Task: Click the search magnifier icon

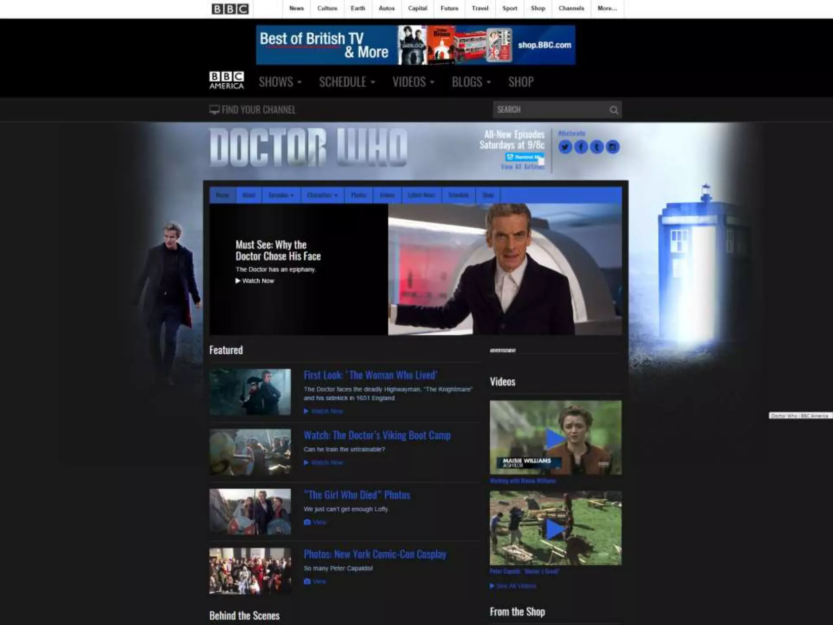Action: coord(614,110)
